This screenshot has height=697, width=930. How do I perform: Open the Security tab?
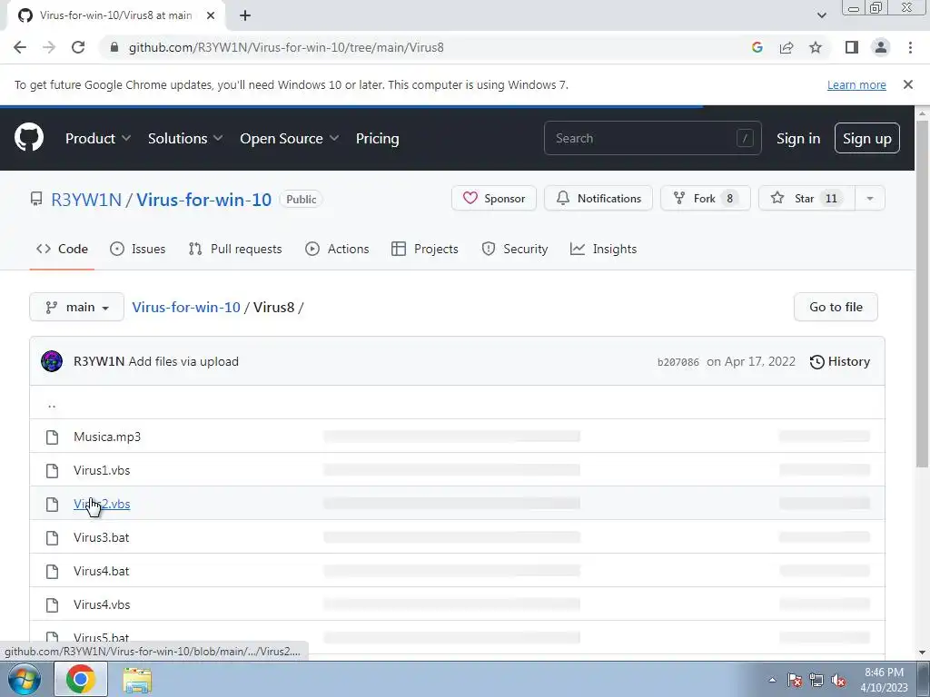[514, 249]
